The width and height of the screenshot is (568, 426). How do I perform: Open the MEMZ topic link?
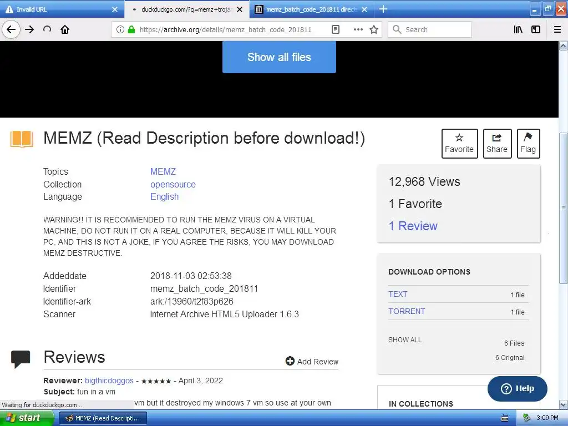[163, 171]
